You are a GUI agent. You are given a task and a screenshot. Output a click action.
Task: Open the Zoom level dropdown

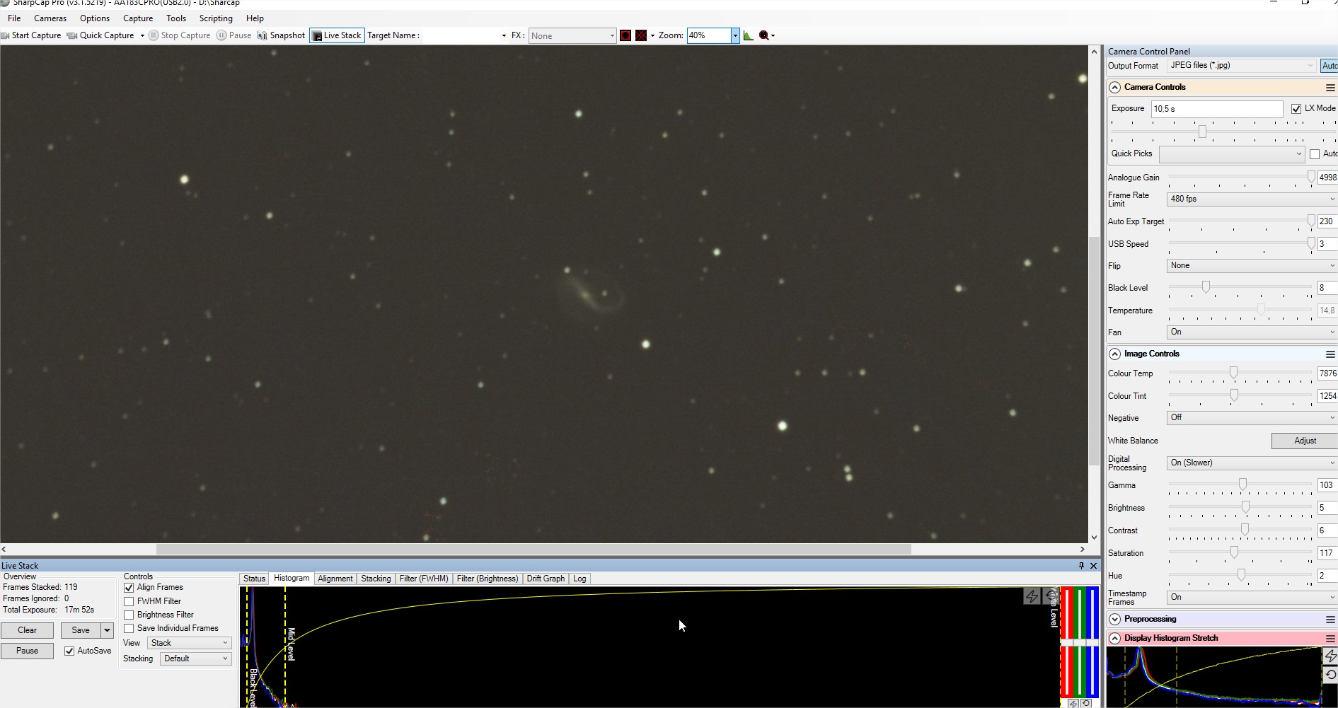(735, 35)
